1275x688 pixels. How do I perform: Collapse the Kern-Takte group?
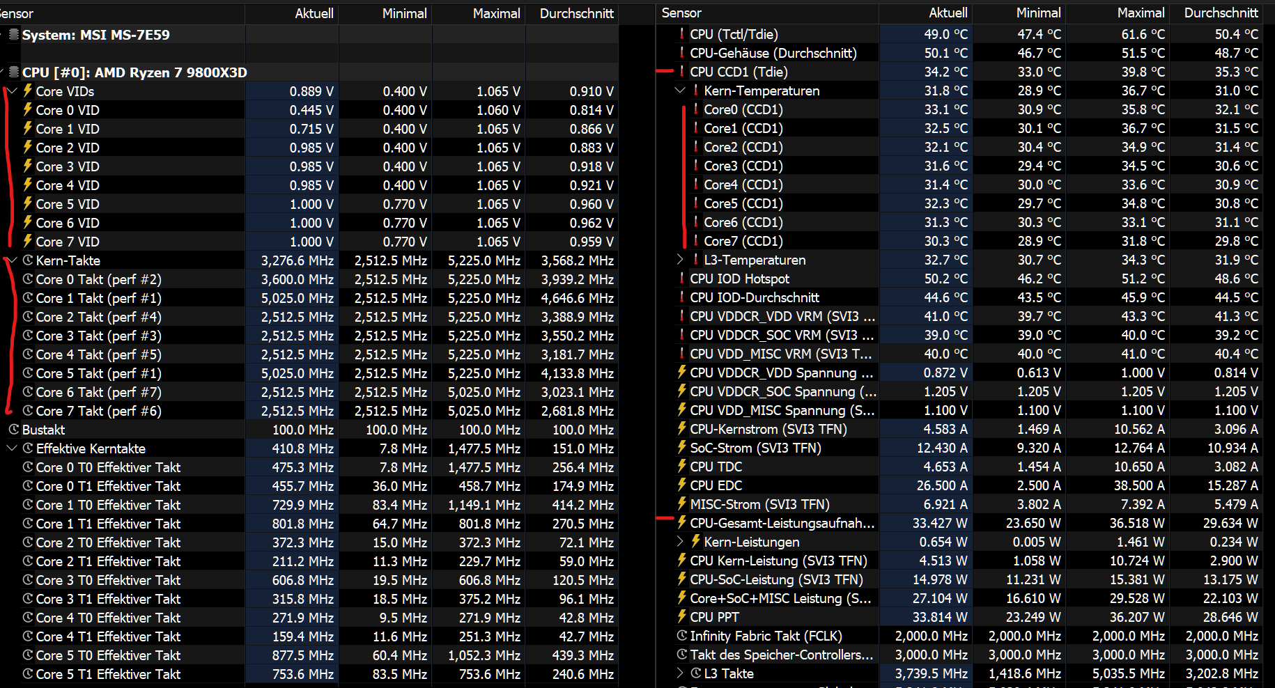pos(13,260)
